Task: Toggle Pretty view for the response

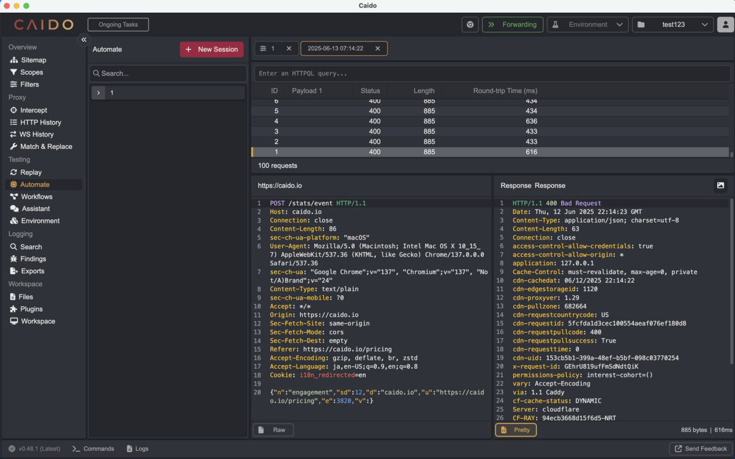Action: click(x=516, y=430)
